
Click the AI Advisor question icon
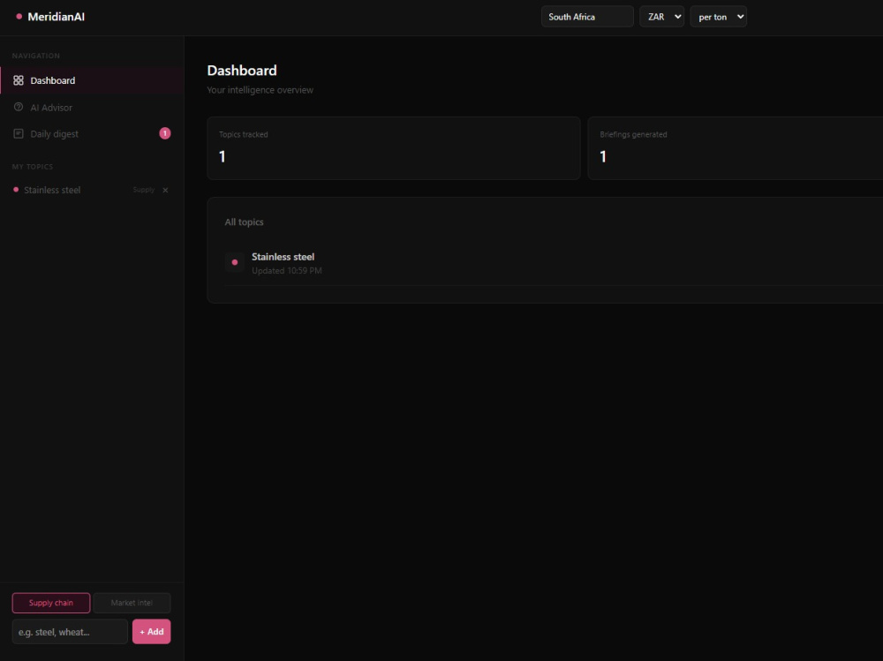click(x=19, y=107)
